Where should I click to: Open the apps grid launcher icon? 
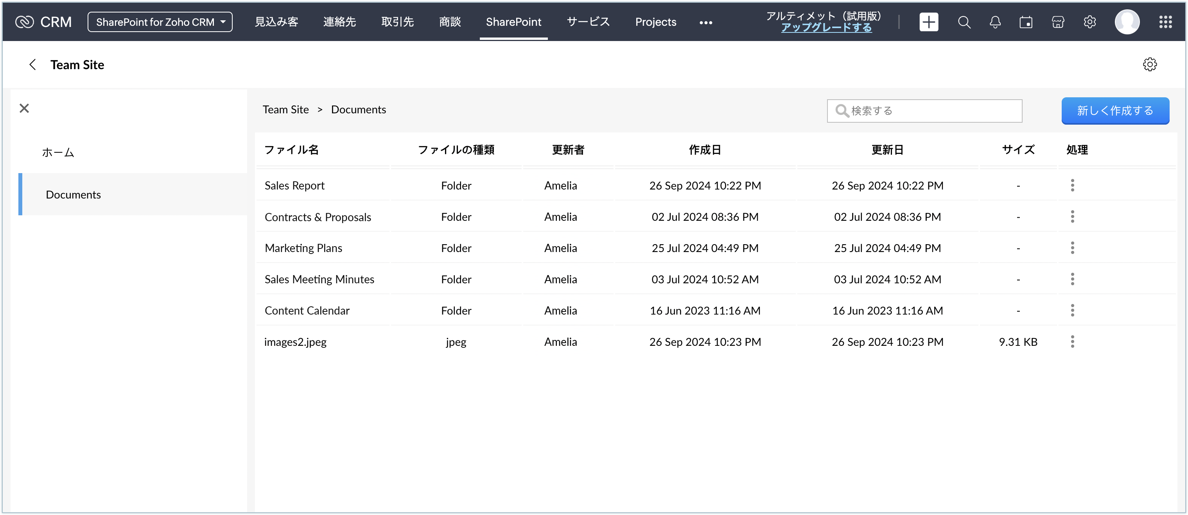point(1165,22)
